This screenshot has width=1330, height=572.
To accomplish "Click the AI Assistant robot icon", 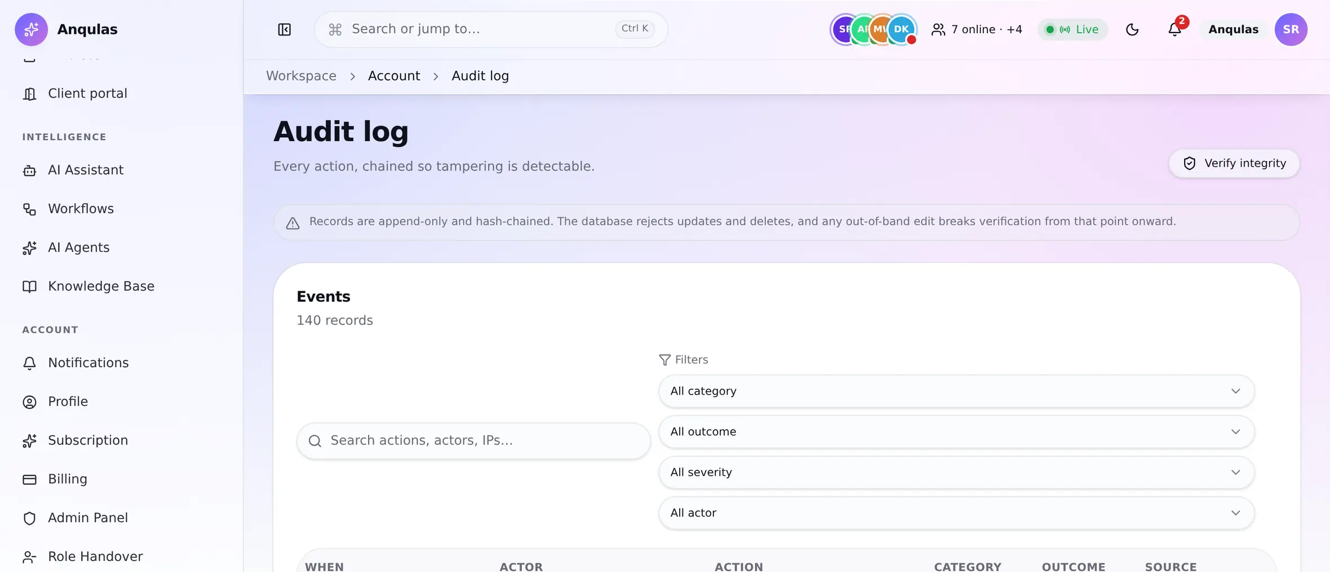I will (x=29, y=171).
